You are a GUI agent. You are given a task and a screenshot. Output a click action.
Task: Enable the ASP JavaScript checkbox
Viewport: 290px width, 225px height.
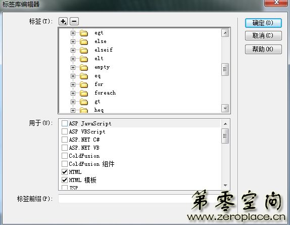pyautogui.click(x=65, y=123)
